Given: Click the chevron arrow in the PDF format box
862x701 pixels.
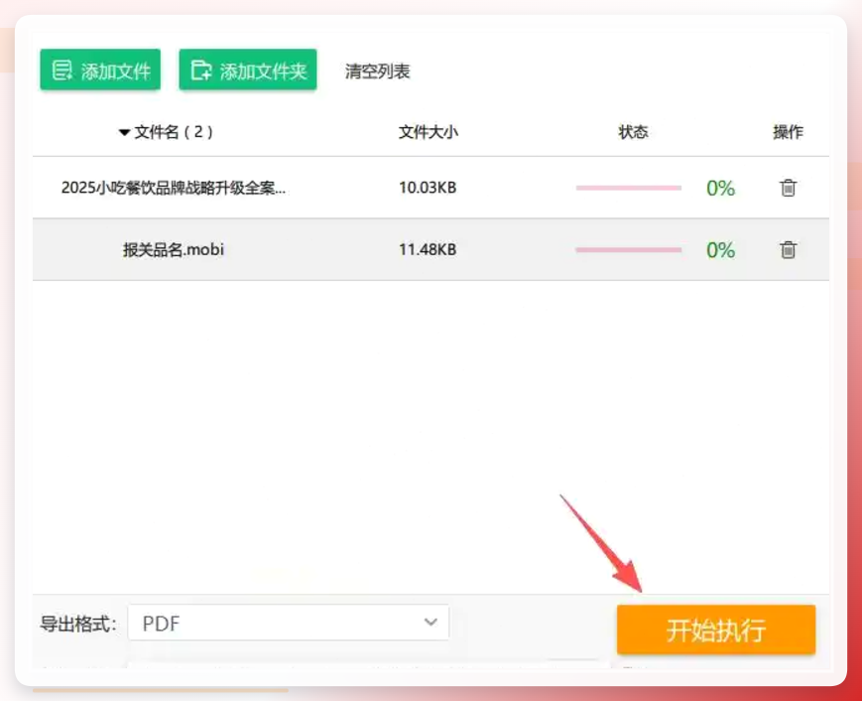Looking at the screenshot, I should 431,623.
